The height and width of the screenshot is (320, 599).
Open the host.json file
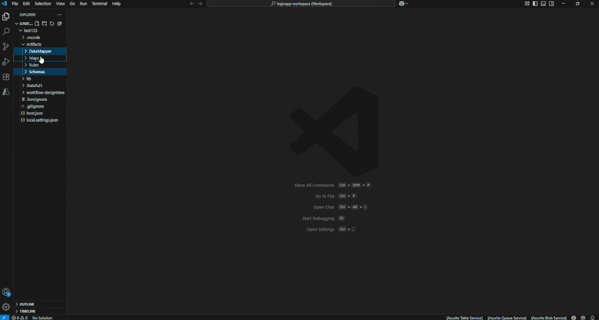pyautogui.click(x=40, y=113)
